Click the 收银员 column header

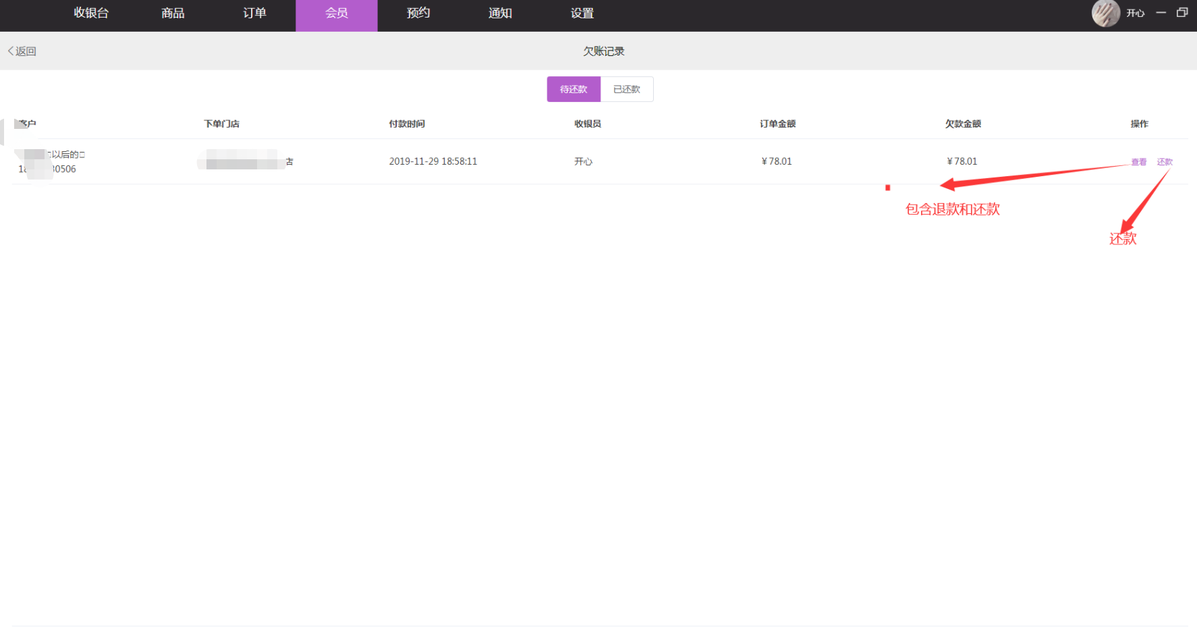[588, 124]
